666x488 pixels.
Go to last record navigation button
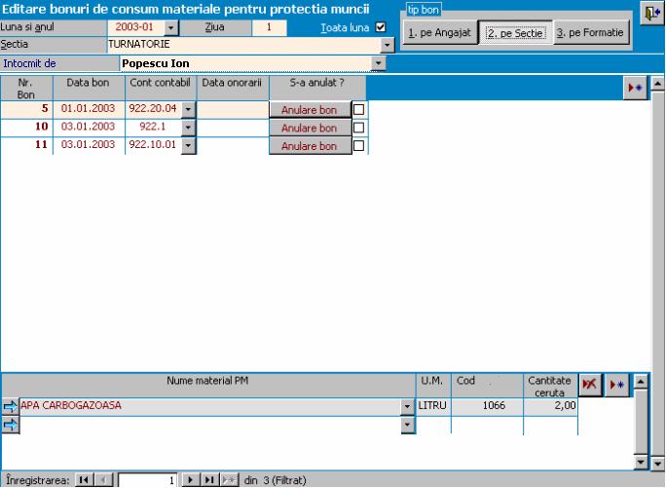208,480
